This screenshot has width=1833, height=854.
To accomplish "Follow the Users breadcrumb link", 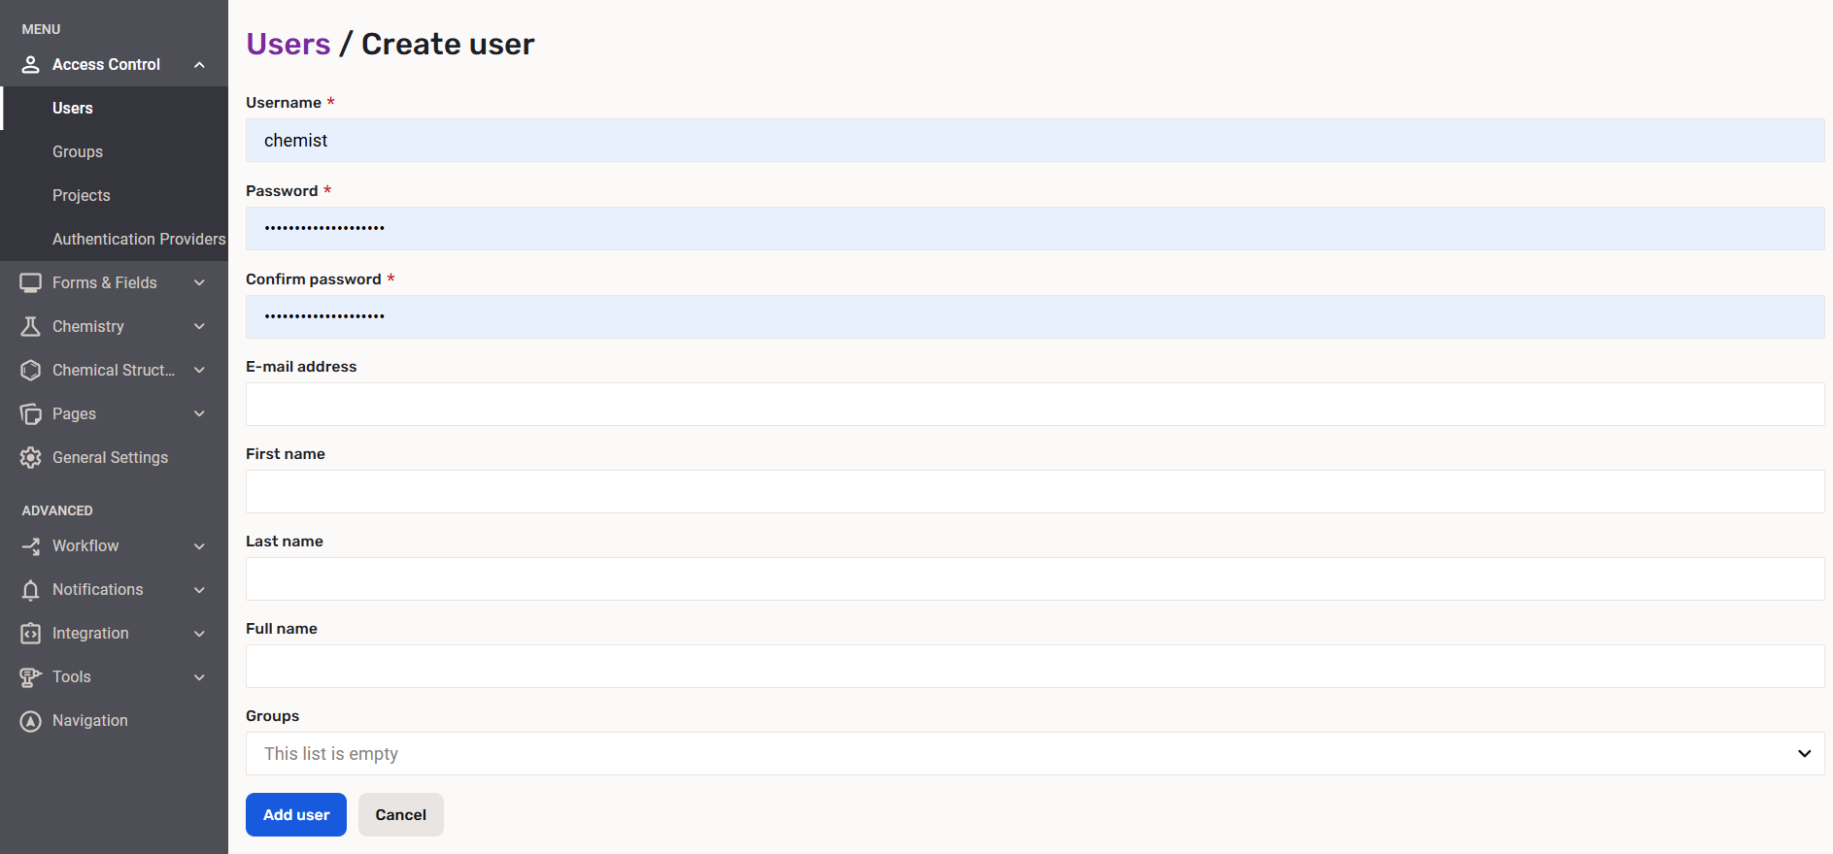I will coord(288,43).
